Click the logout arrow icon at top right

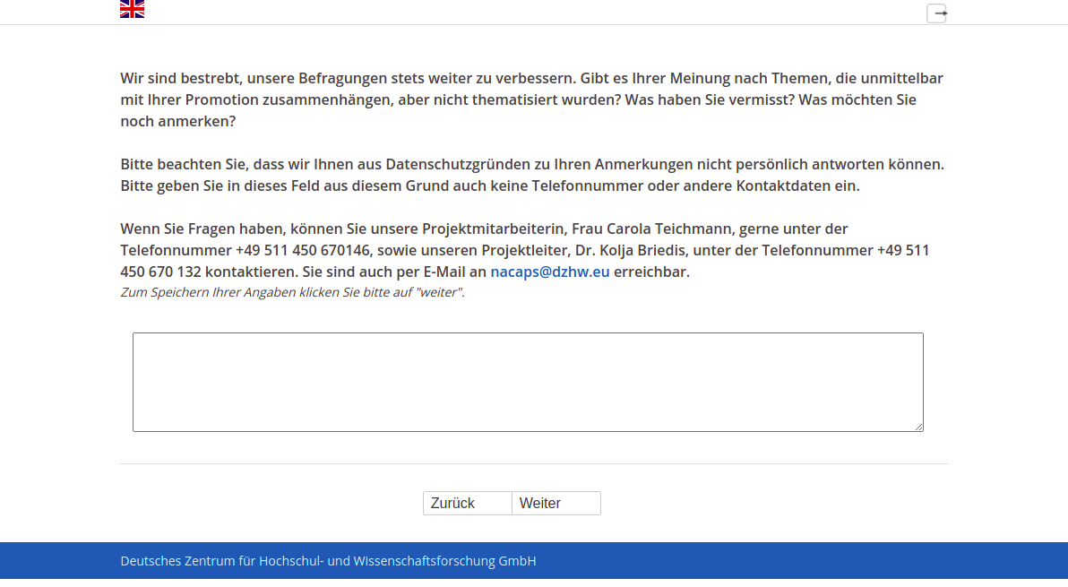936,13
